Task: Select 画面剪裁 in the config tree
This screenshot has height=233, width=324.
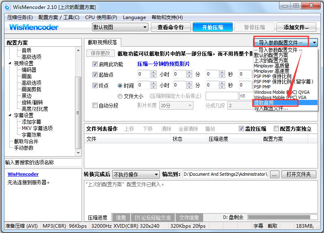Action: pos(31,89)
